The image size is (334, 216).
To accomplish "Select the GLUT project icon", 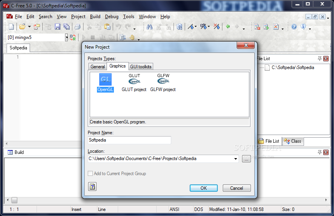I will point(134,83).
